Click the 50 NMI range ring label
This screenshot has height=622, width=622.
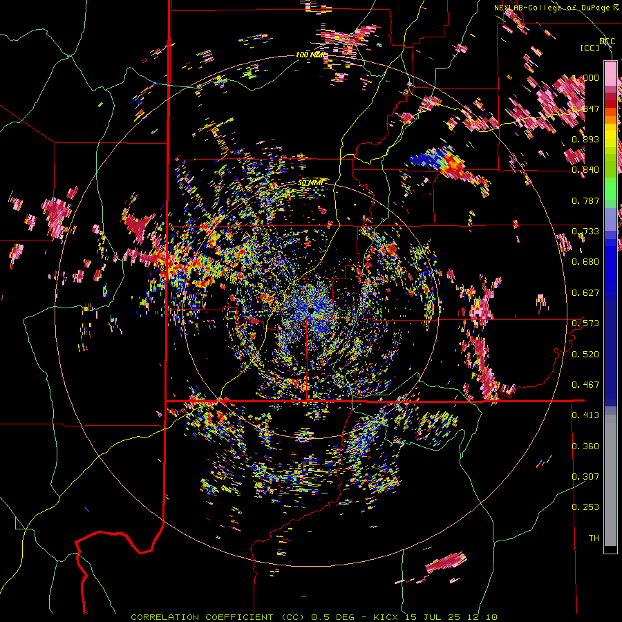click(310, 182)
